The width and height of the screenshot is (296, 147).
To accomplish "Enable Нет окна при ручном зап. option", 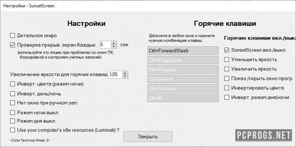I will [13, 103].
